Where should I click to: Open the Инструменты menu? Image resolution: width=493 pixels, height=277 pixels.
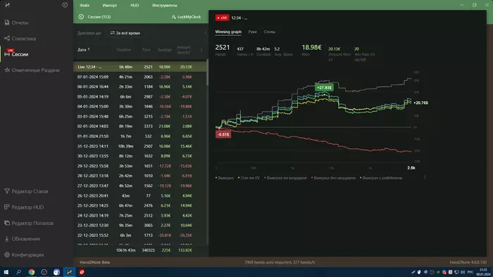click(x=164, y=6)
